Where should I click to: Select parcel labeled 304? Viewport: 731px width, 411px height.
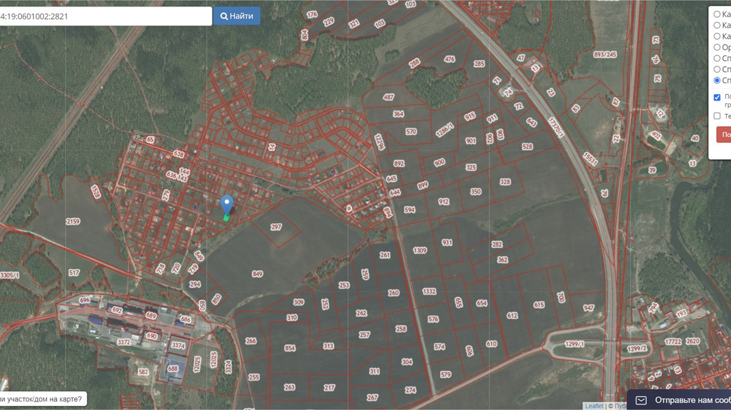pos(407,362)
